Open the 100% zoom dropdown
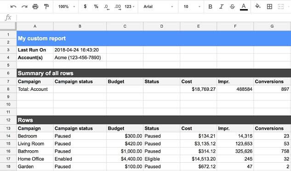This screenshot has width=291, height=171. pos(67,7)
